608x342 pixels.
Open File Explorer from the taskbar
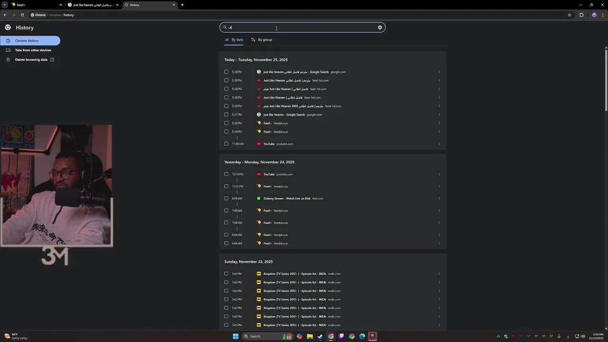click(310, 336)
